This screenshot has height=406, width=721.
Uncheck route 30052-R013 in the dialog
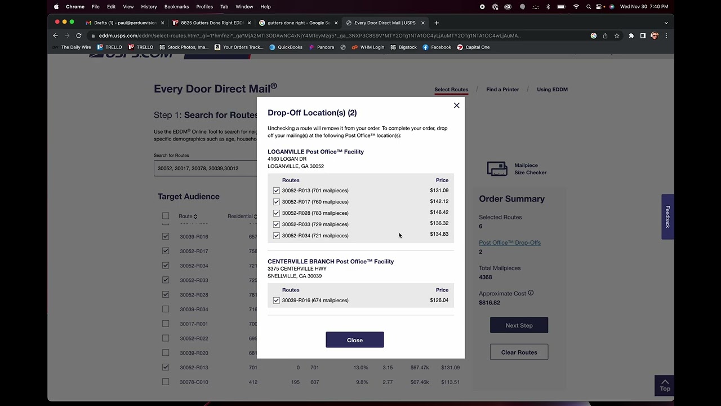point(277,191)
